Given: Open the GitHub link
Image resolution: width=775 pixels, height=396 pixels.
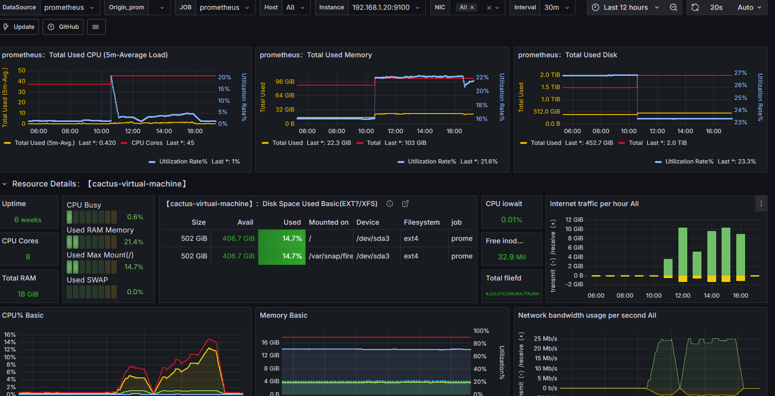Looking at the screenshot, I should click(x=63, y=27).
